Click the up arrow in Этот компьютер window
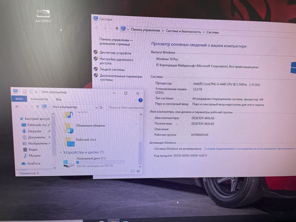 coord(37,107)
